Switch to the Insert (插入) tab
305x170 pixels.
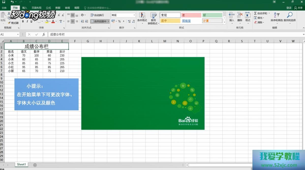pyautogui.click(x=25, y=8)
